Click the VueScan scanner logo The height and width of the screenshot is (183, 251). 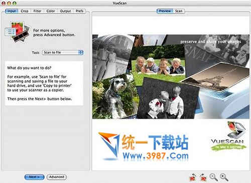228,136
